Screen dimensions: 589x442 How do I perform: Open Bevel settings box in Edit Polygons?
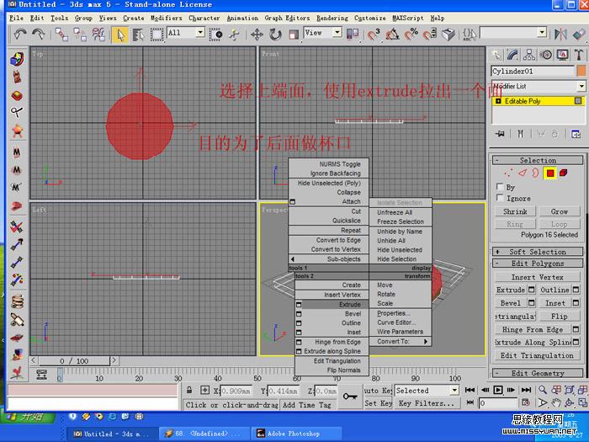coord(531,303)
